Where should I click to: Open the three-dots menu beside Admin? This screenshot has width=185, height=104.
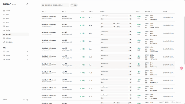pyautogui.click(x=24, y=100)
